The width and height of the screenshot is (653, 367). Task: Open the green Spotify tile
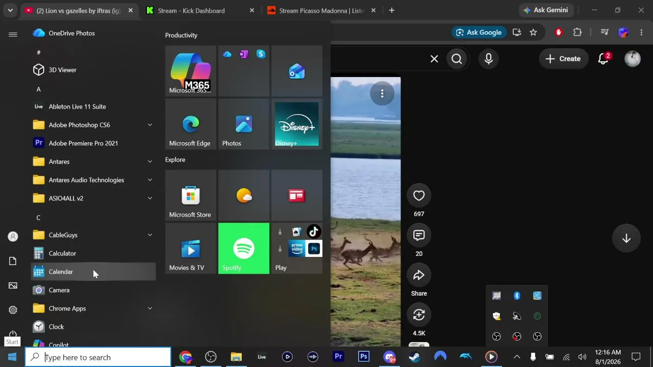click(x=244, y=248)
